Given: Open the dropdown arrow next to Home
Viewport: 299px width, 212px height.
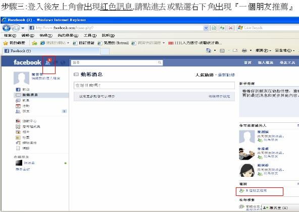Looking at the screenshot, I should pos(215,50).
